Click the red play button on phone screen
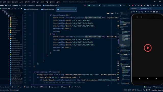 point(148,48)
